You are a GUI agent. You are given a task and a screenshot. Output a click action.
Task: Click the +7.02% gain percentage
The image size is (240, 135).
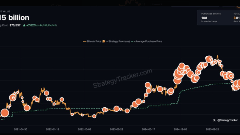(x=31, y=25)
